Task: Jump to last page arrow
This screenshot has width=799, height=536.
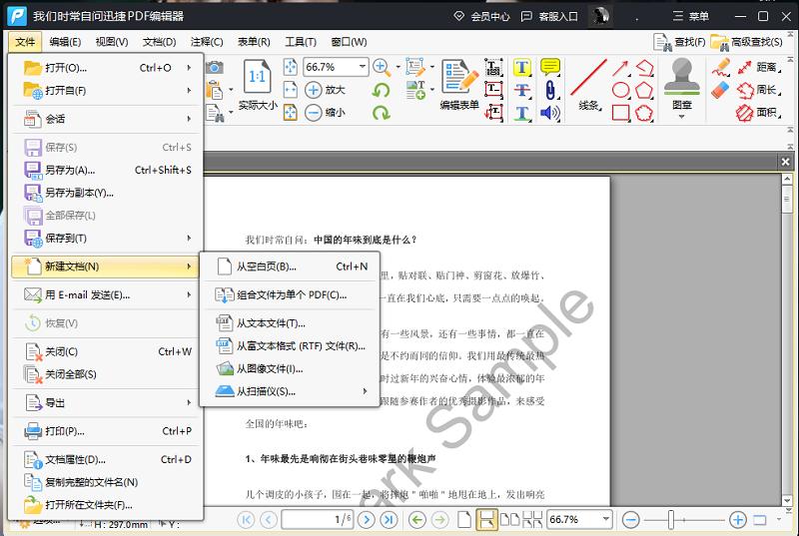Action: 389,520
